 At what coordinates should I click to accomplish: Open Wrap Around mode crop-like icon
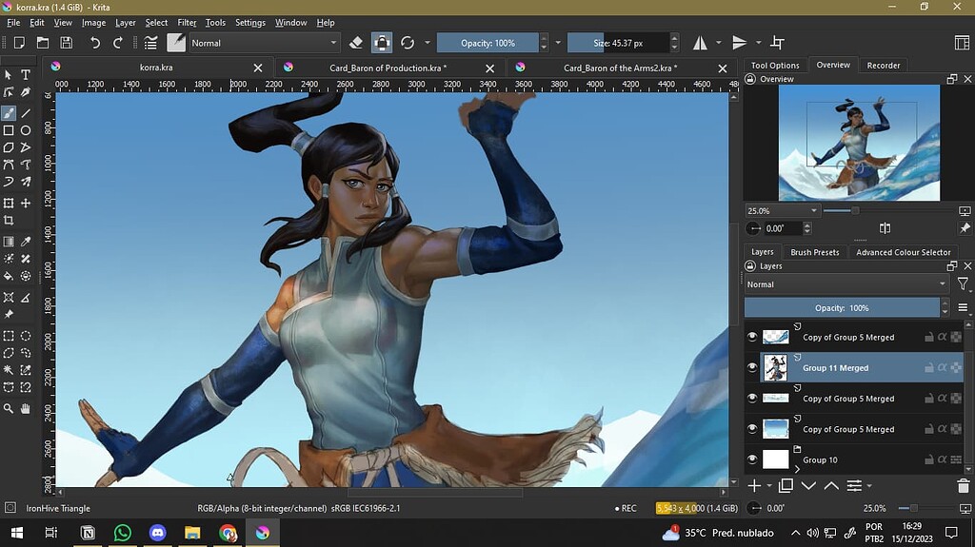tap(777, 43)
